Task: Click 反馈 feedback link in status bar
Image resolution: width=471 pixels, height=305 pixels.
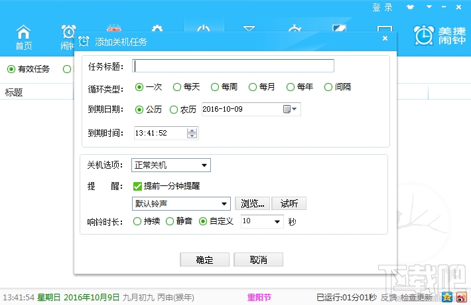Action: click(389, 298)
